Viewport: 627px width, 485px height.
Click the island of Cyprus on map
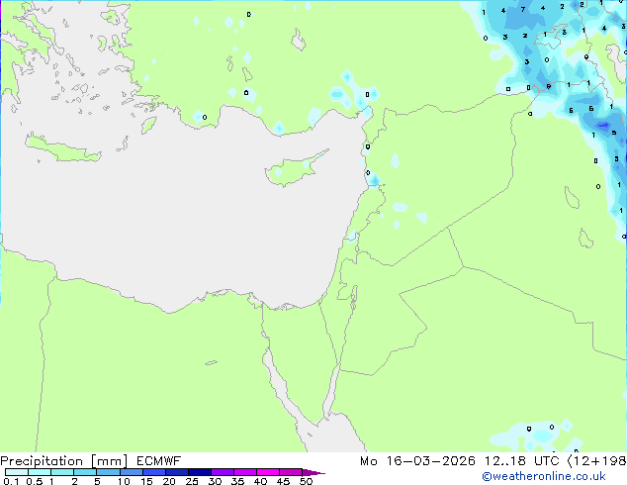[x=292, y=170]
